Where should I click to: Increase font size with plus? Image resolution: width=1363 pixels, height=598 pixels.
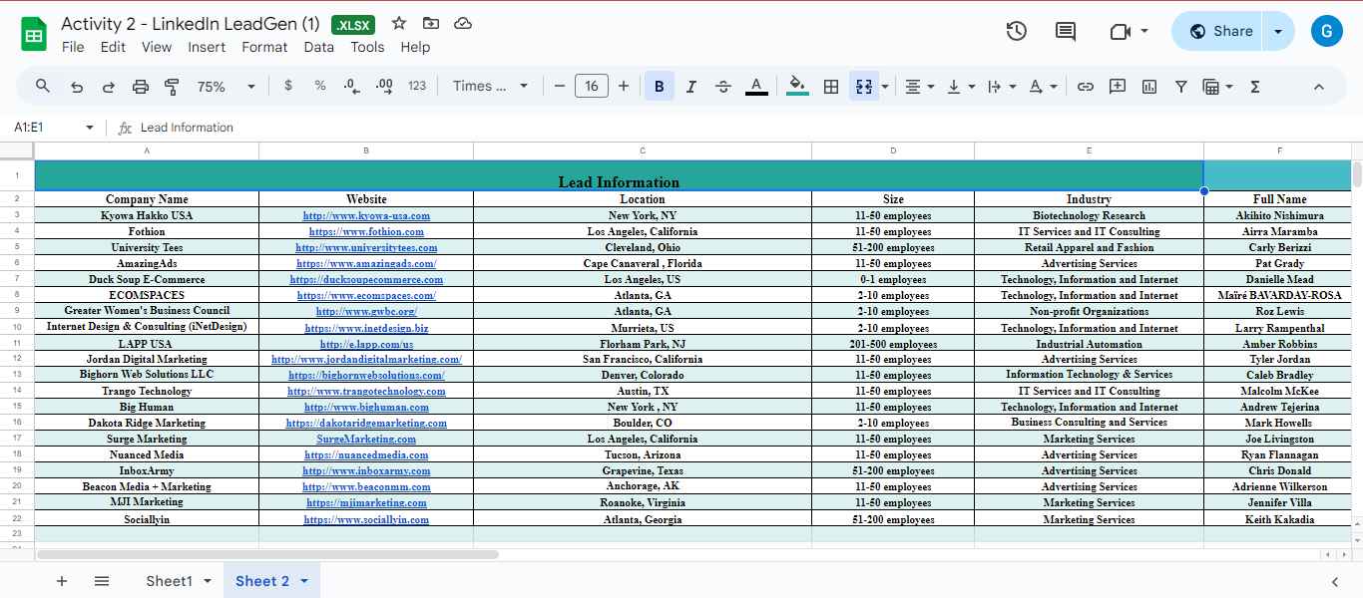coord(624,87)
